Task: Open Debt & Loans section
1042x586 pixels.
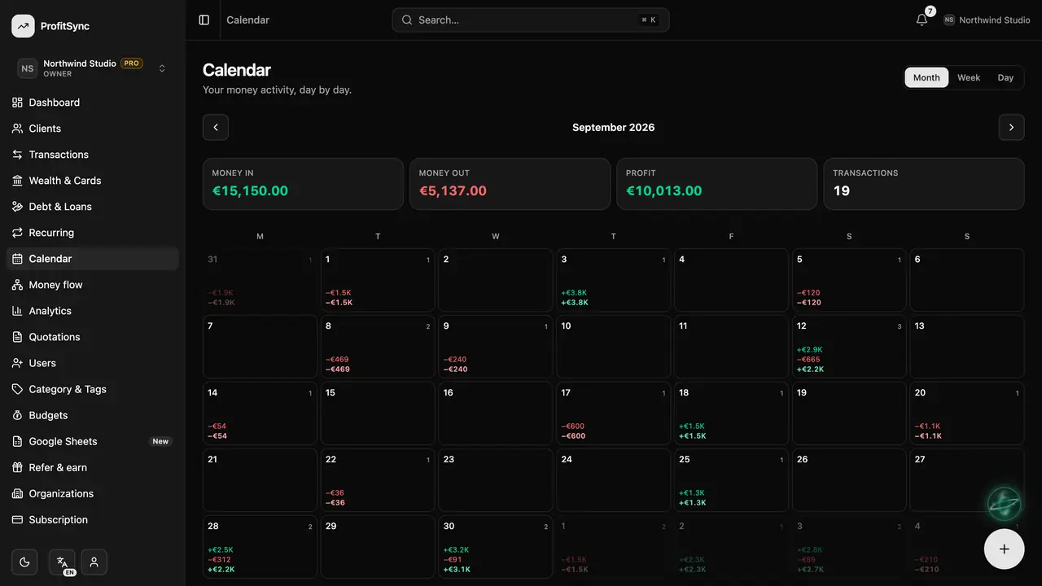Action: (x=93, y=207)
